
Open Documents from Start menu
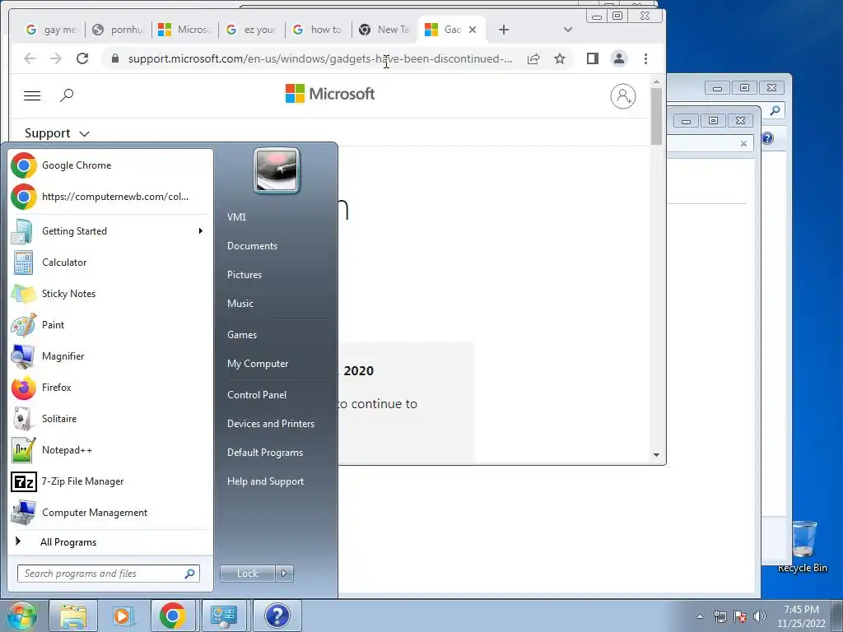pyautogui.click(x=277, y=246)
